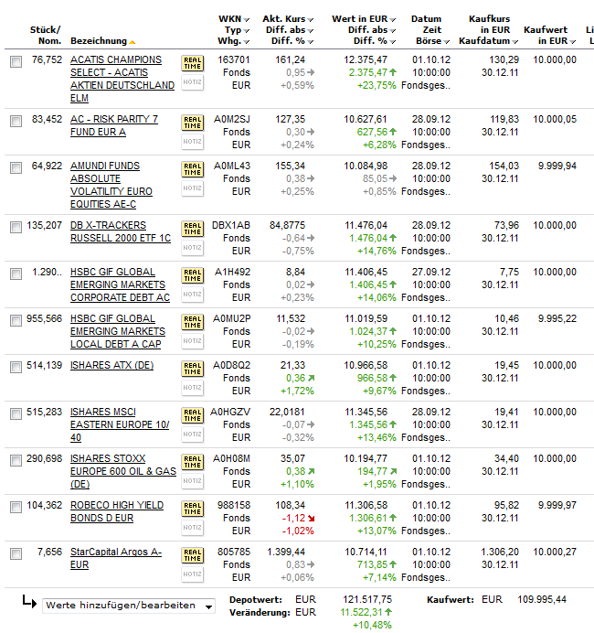Viewport: 594px width, 633px height.
Task: Click REAL TIME icon for iShares ATX (DE)
Action: click(x=192, y=369)
